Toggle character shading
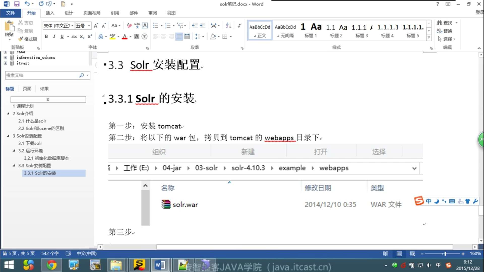 pos(137,37)
